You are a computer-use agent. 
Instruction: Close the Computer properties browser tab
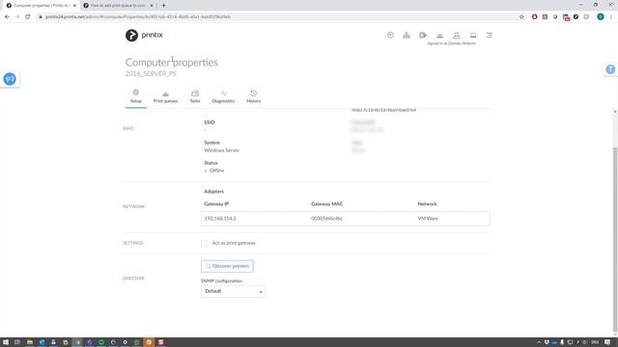tap(74, 6)
